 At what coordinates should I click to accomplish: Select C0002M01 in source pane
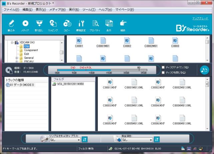[151, 42]
